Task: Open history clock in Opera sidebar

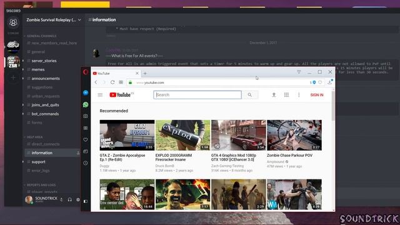Action: coord(86,163)
